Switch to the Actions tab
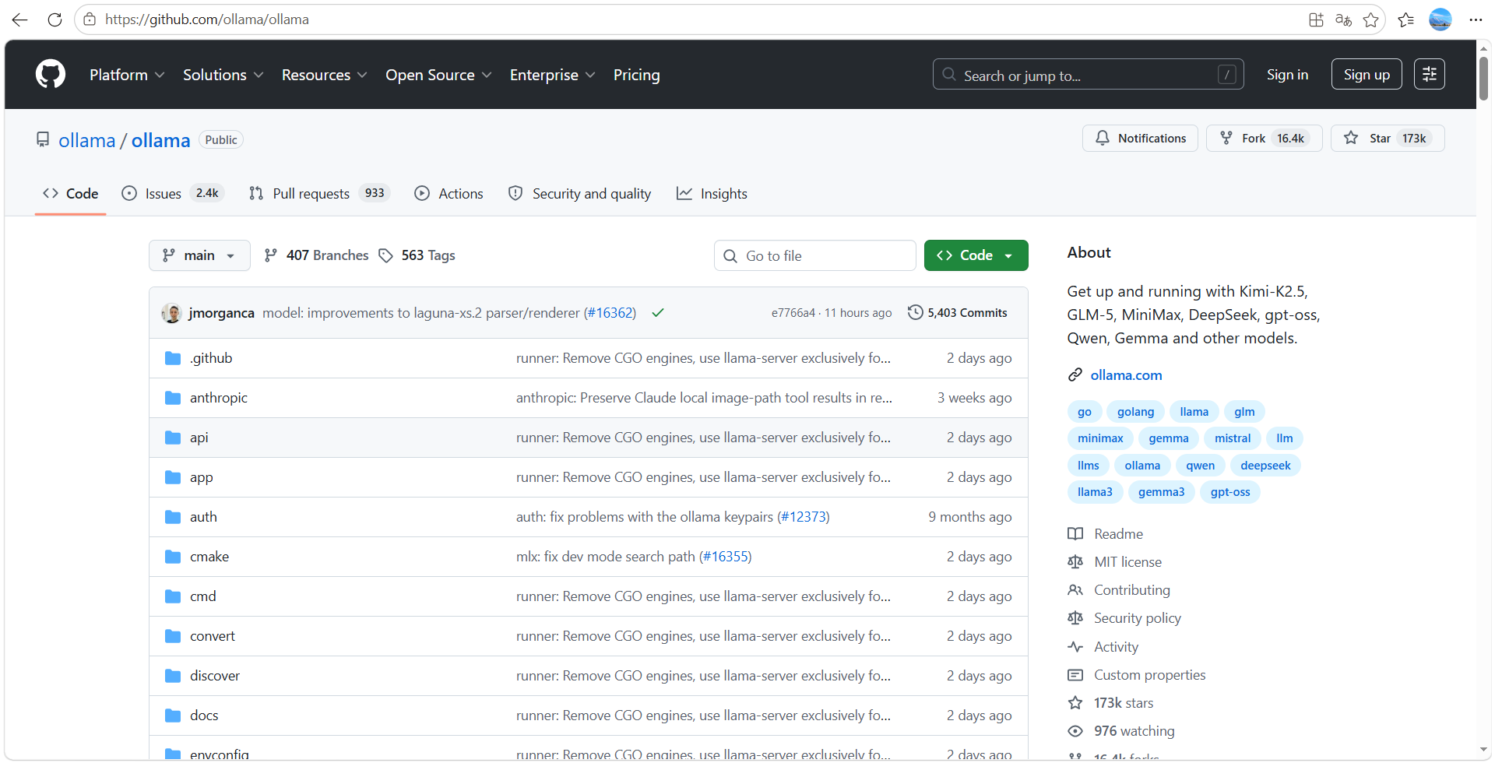The image size is (1495, 763). click(x=449, y=193)
